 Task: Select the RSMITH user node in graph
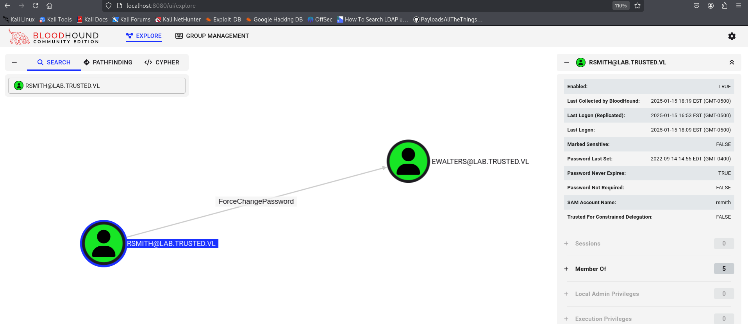pos(104,244)
